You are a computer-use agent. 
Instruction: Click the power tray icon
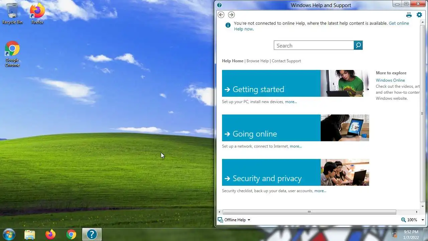click(395, 235)
